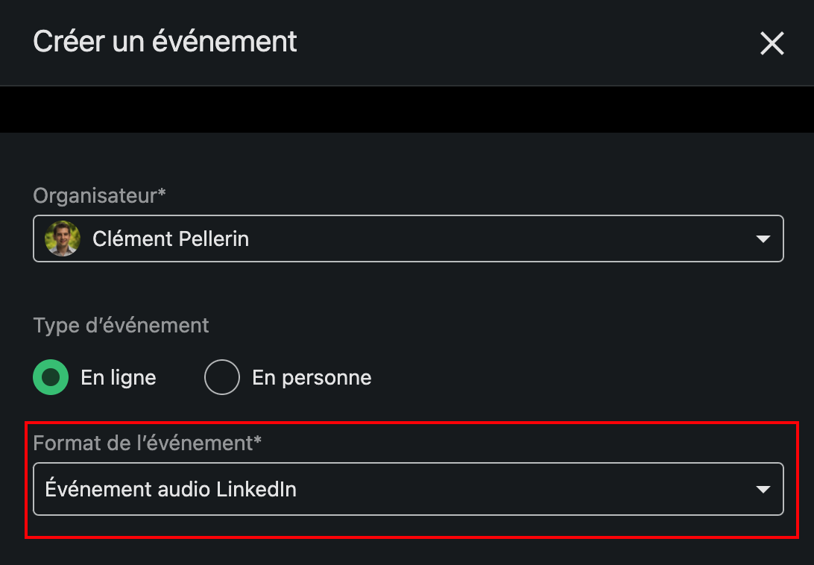Click the blank header area beside the title
Image resolution: width=814 pixels, height=565 pixels.
tap(522, 42)
